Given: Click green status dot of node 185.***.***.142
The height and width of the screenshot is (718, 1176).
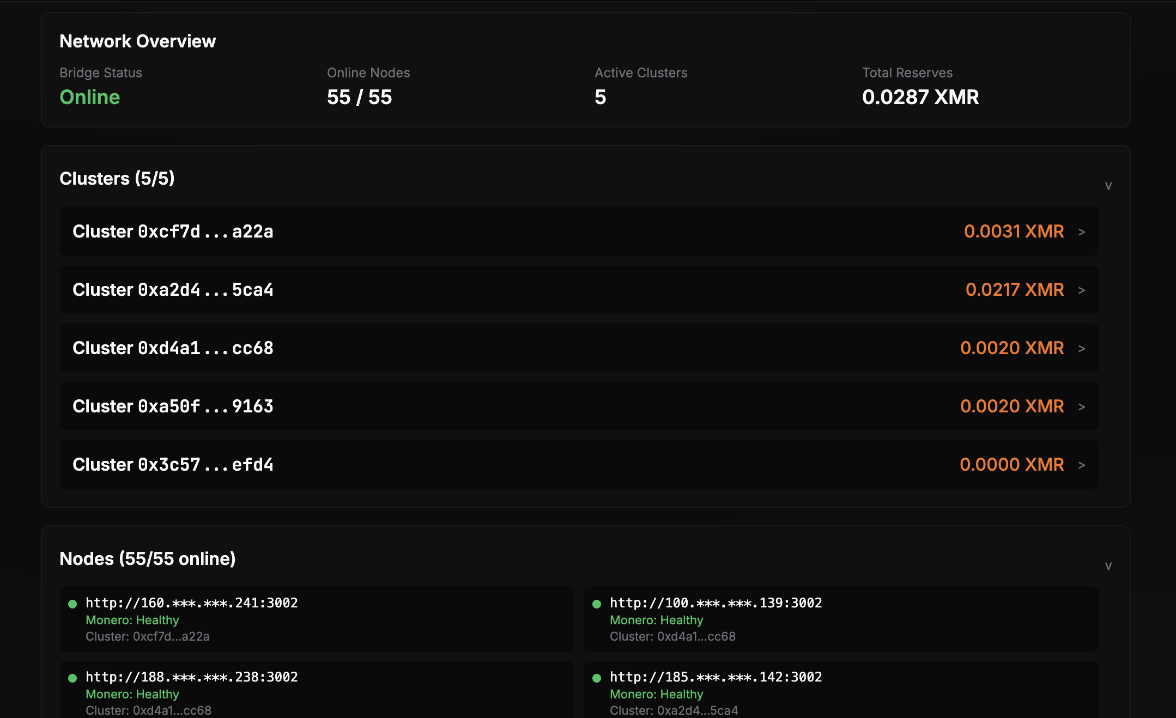Looking at the screenshot, I should tap(597, 678).
